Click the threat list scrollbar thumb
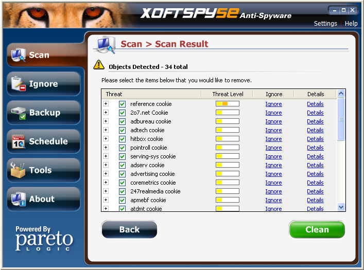This screenshot has height=270, width=364. pyautogui.click(x=341, y=119)
